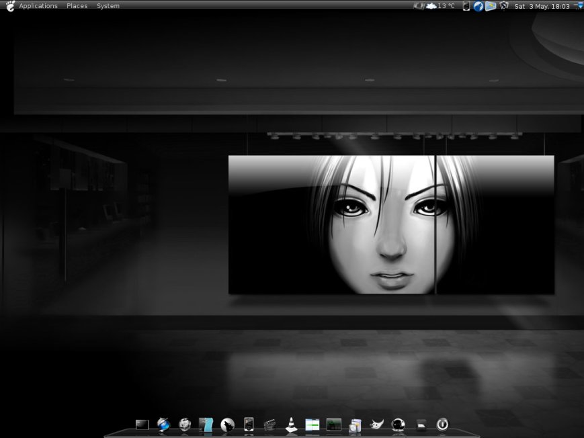Launch the clapperboard video app in dock
584x438 pixels.
tap(269, 425)
